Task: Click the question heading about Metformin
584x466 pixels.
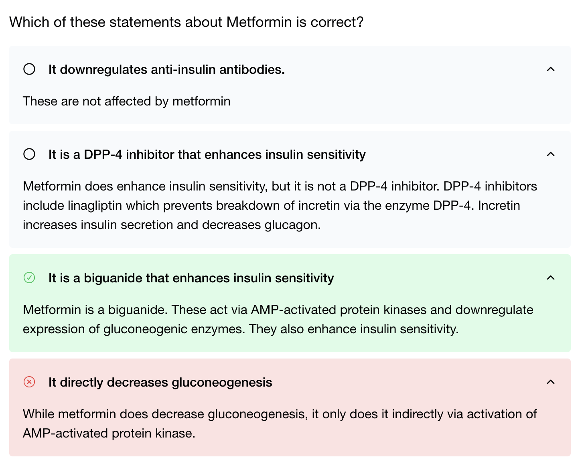Action: tap(186, 22)
